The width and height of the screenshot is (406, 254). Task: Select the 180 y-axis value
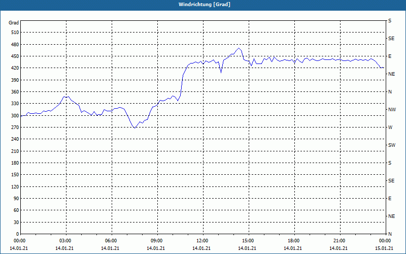point(15,163)
